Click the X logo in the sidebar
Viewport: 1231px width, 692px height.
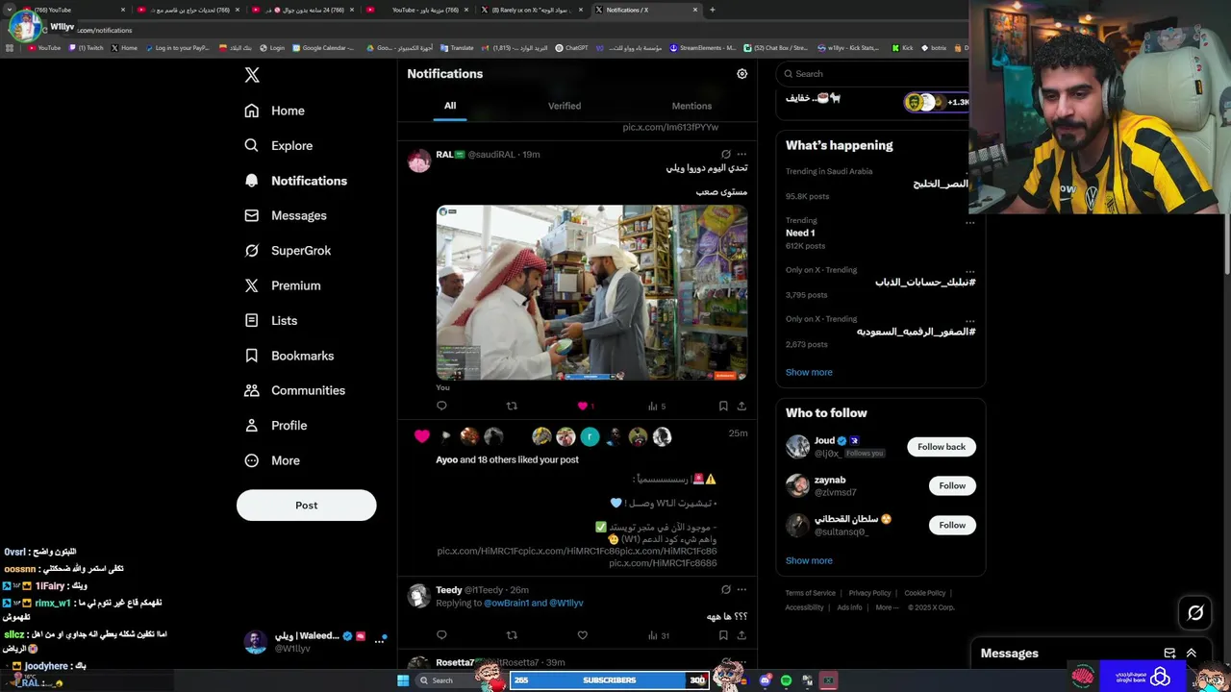[x=252, y=75]
